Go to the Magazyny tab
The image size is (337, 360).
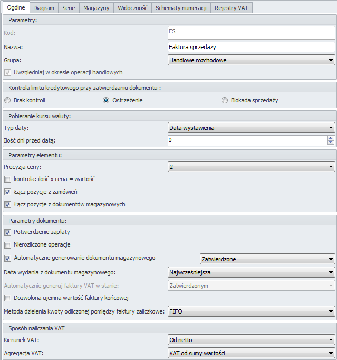(x=97, y=8)
